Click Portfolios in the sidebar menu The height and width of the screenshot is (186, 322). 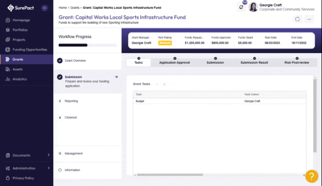20,30
